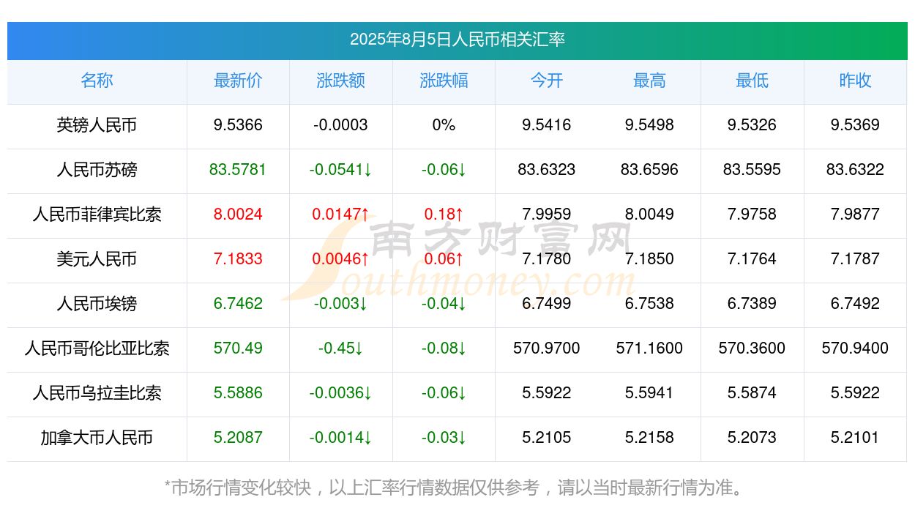Image resolution: width=915 pixels, height=511 pixels.
Task: Click change amount -0.0014↓
Action: [x=341, y=438]
